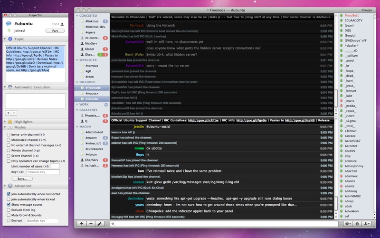Collapse the FREENODE network group
The width and height of the screenshot is (380, 238).
coord(77,82)
